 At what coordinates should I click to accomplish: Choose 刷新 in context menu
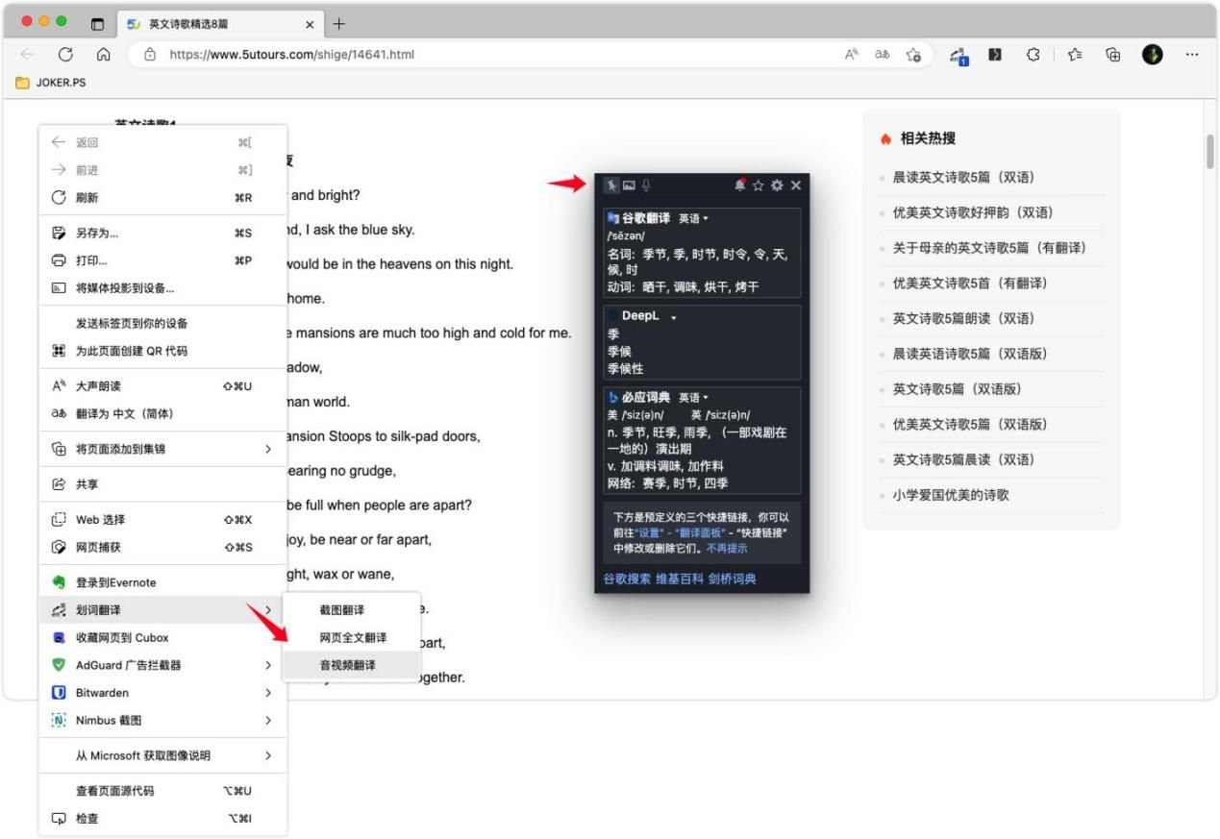click(162, 198)
